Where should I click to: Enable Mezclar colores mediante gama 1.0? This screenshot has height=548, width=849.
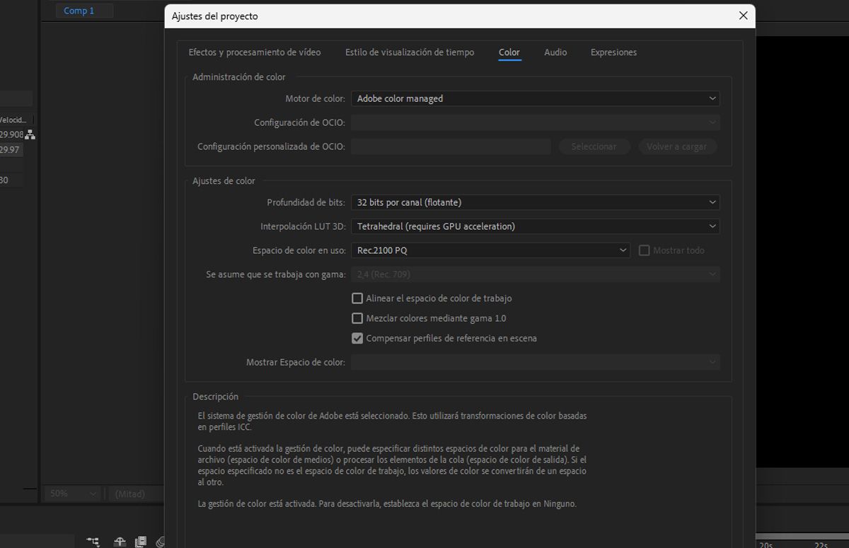click(x=357, y=318)
